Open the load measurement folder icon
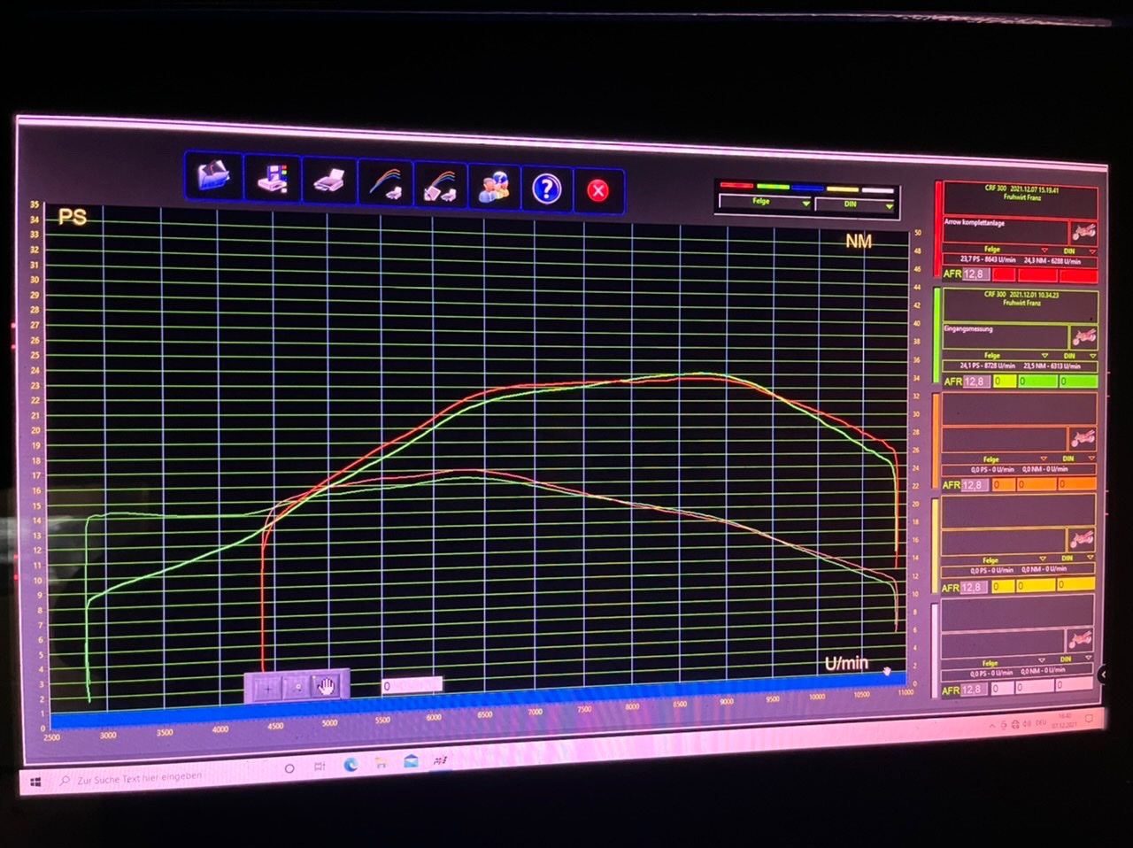Image resolution: width=1133 pixels, height=848 pixels. click(213, 175)
